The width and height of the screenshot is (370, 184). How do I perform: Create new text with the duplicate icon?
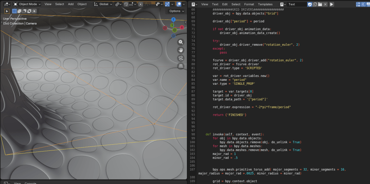click(x=315, y=4)
